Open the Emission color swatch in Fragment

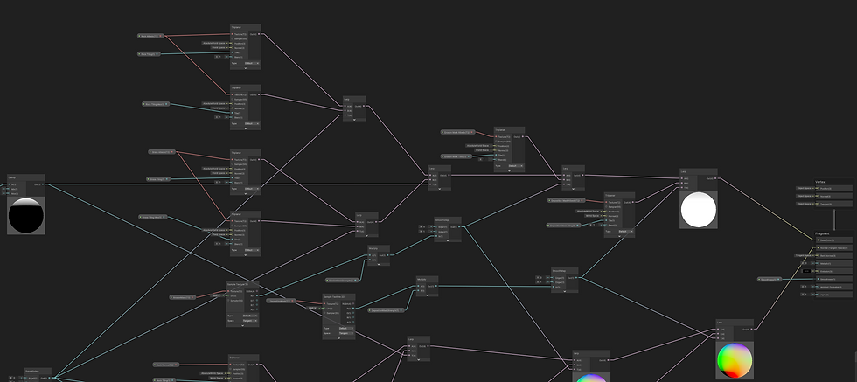pyautogui.click(x=806, y=271)
